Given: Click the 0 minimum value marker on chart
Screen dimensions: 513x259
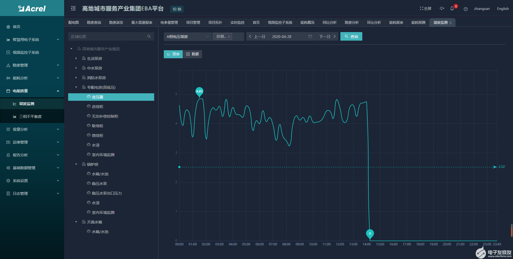Looking at the screenshot, I should [370, 234].
